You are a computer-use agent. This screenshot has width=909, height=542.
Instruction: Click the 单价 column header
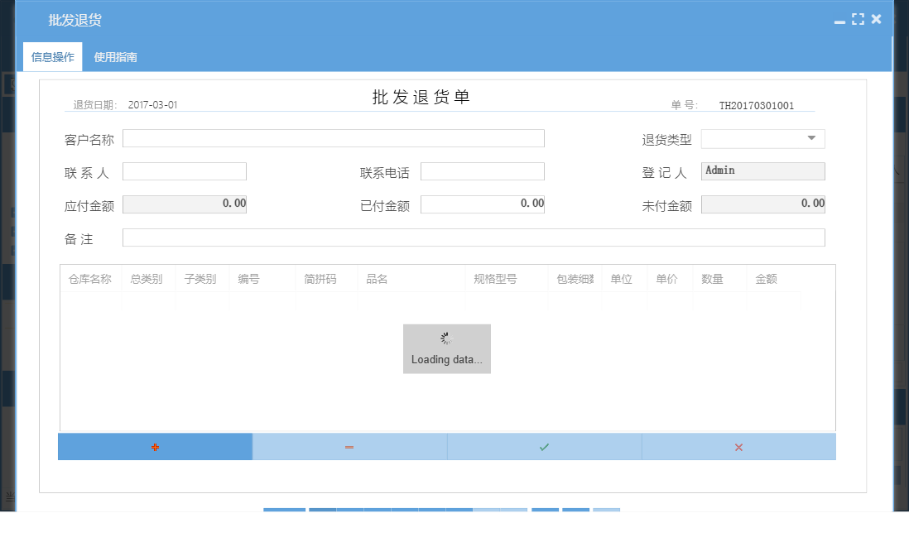pyautogui.click(x=669, y=280)
